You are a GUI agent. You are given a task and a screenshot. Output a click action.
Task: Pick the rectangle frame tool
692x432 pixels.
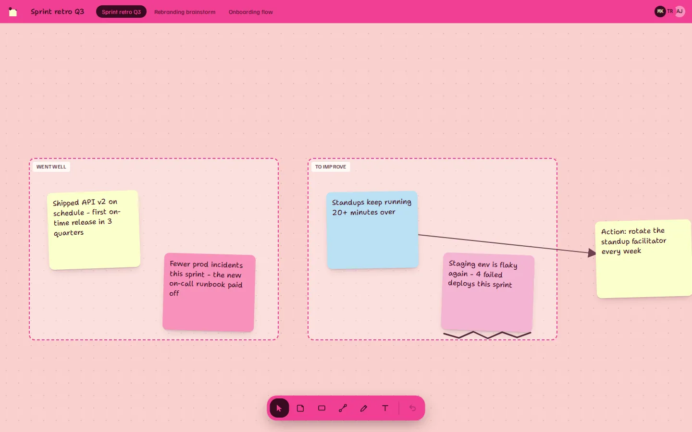coord(321,408)
